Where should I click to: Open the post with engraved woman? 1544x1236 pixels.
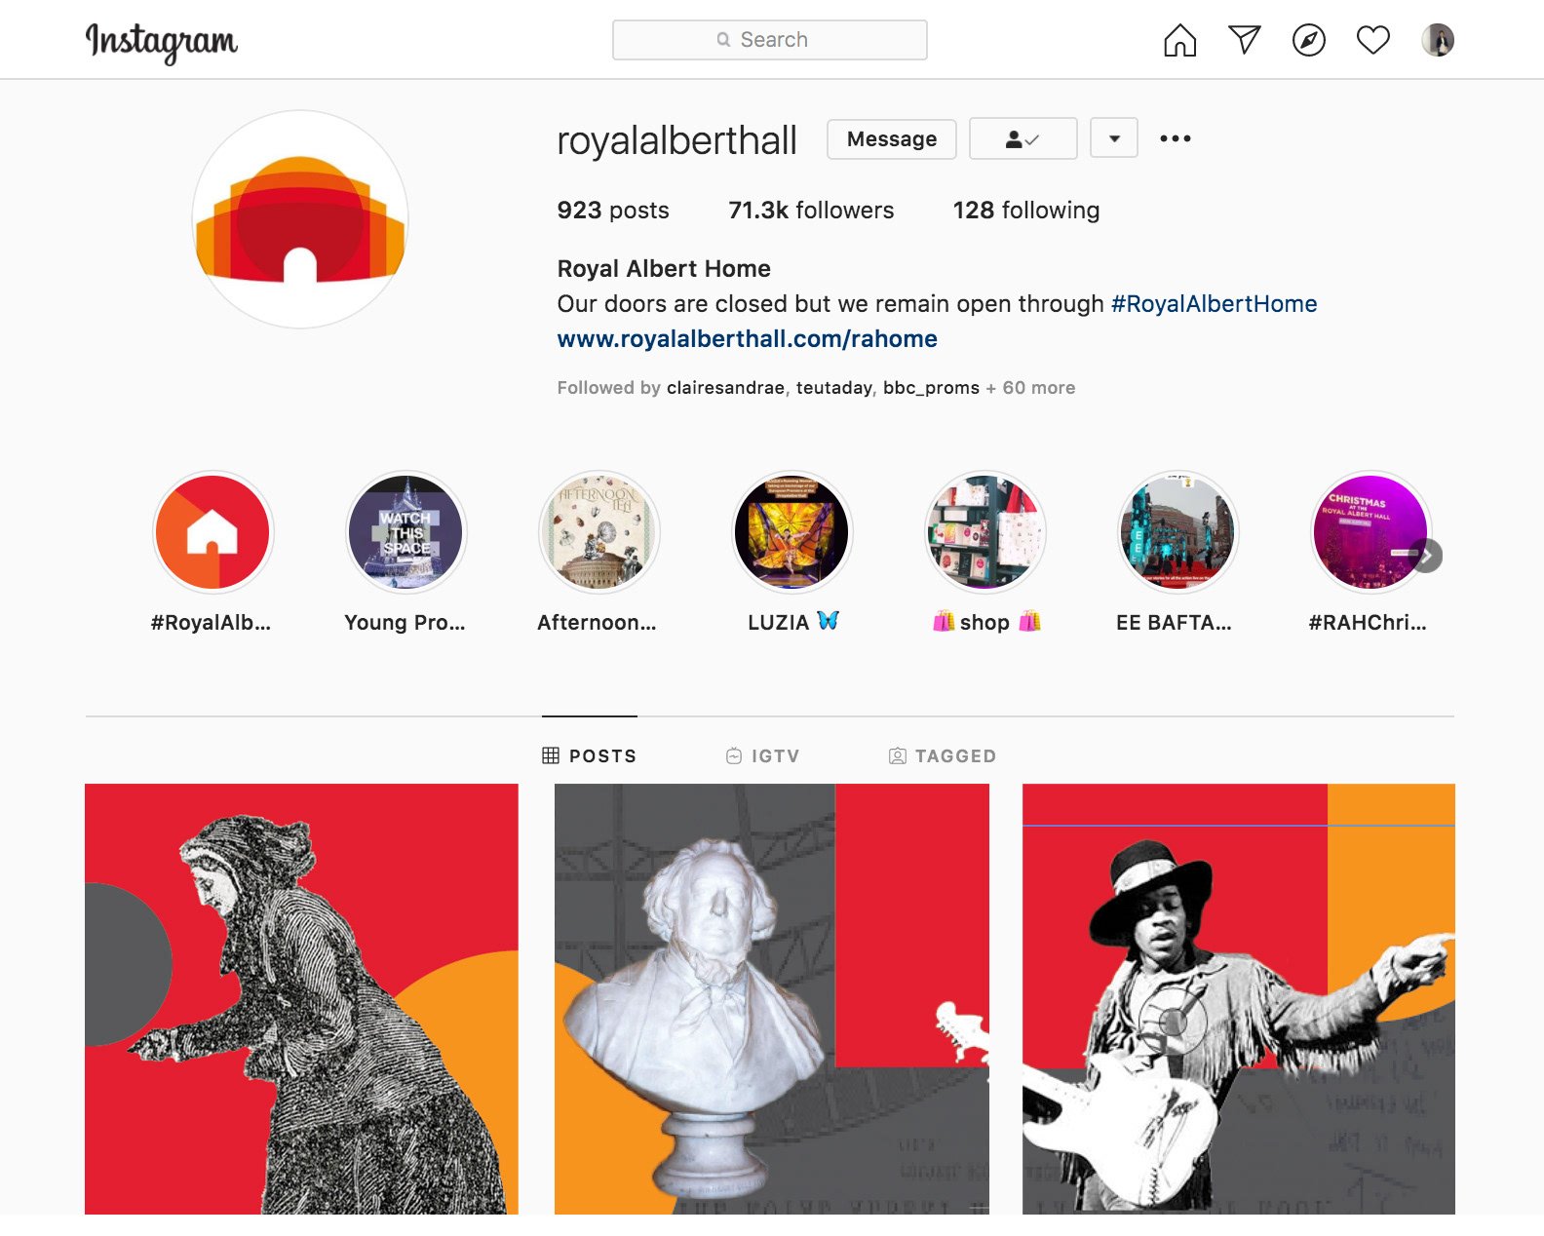click(x=301, y=999)
